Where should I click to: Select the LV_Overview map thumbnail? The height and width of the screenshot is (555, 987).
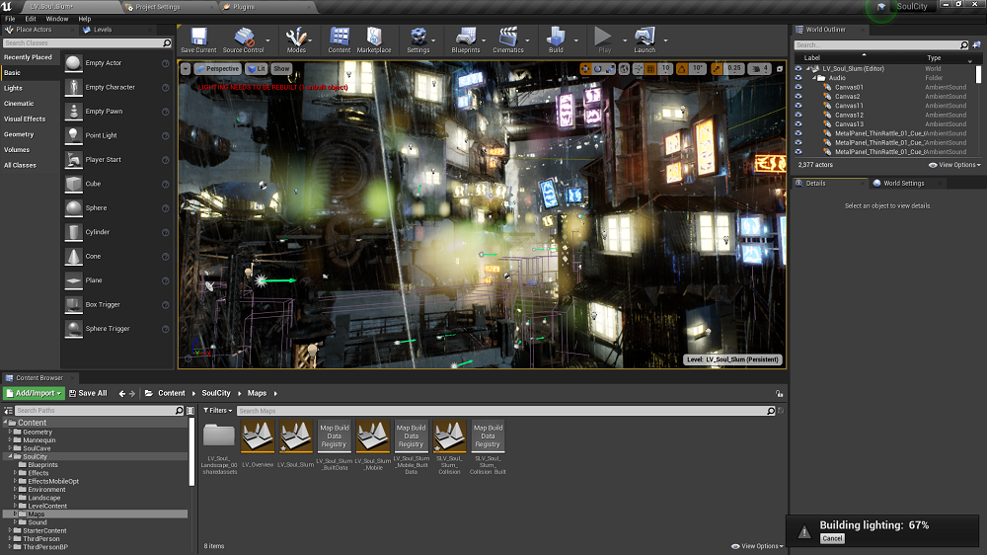[x=258, y=436]
